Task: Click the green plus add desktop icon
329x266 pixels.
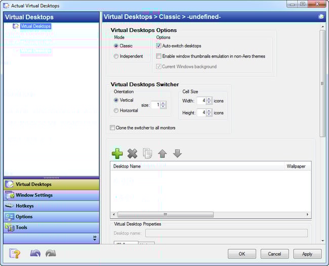Action: point(117,153)
